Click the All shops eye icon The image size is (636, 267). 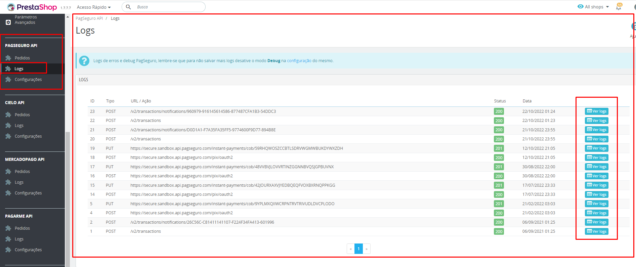580,6
